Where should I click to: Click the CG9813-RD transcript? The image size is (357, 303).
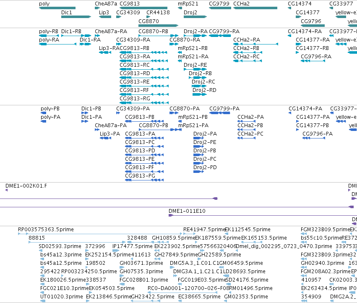pyautogui.click(x=144, y=78)
